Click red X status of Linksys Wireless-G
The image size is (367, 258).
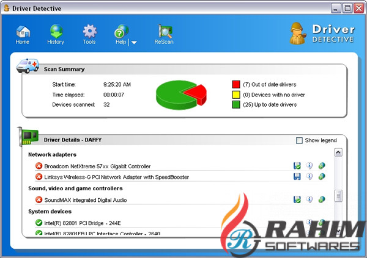[39, 176]
